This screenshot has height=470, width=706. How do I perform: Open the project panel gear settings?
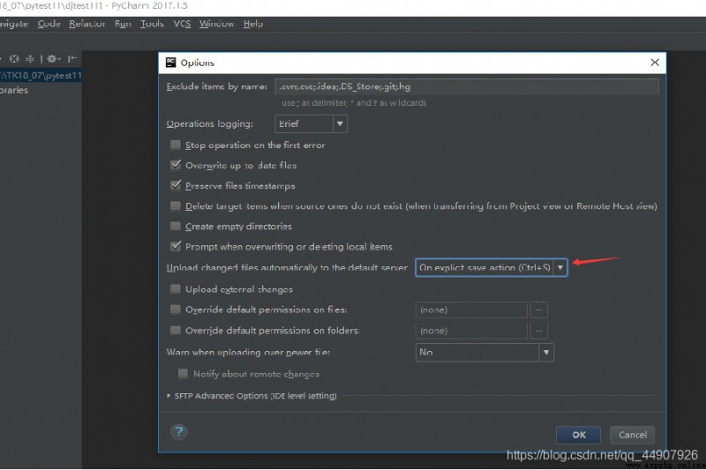[x=54, y=59]
